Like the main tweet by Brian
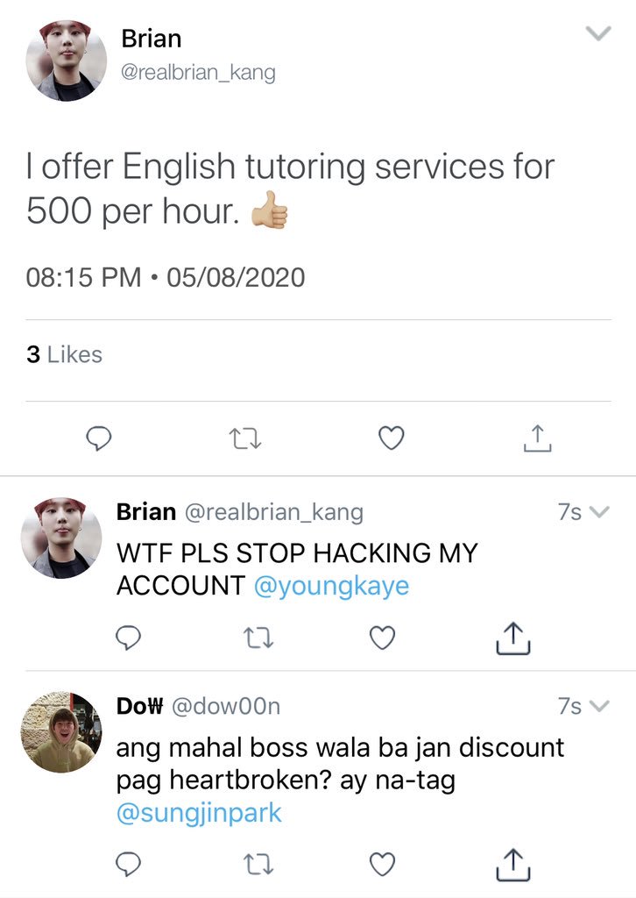Screen dimensions: 636x898 tap(392, 438)
